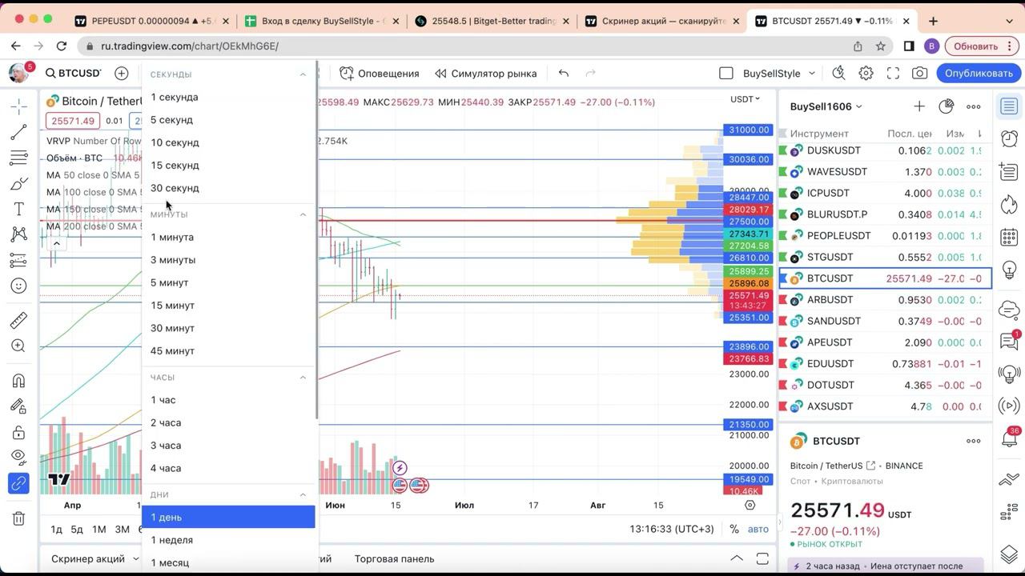Click the Опубликовать button
Viewport: 1025px width, 576px height.
979,73
